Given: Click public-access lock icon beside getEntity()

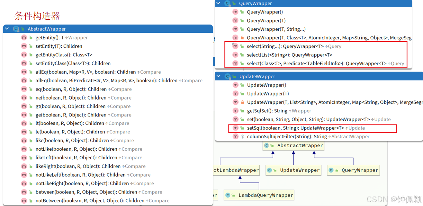Looking at the screenshot, I should 31,37.
